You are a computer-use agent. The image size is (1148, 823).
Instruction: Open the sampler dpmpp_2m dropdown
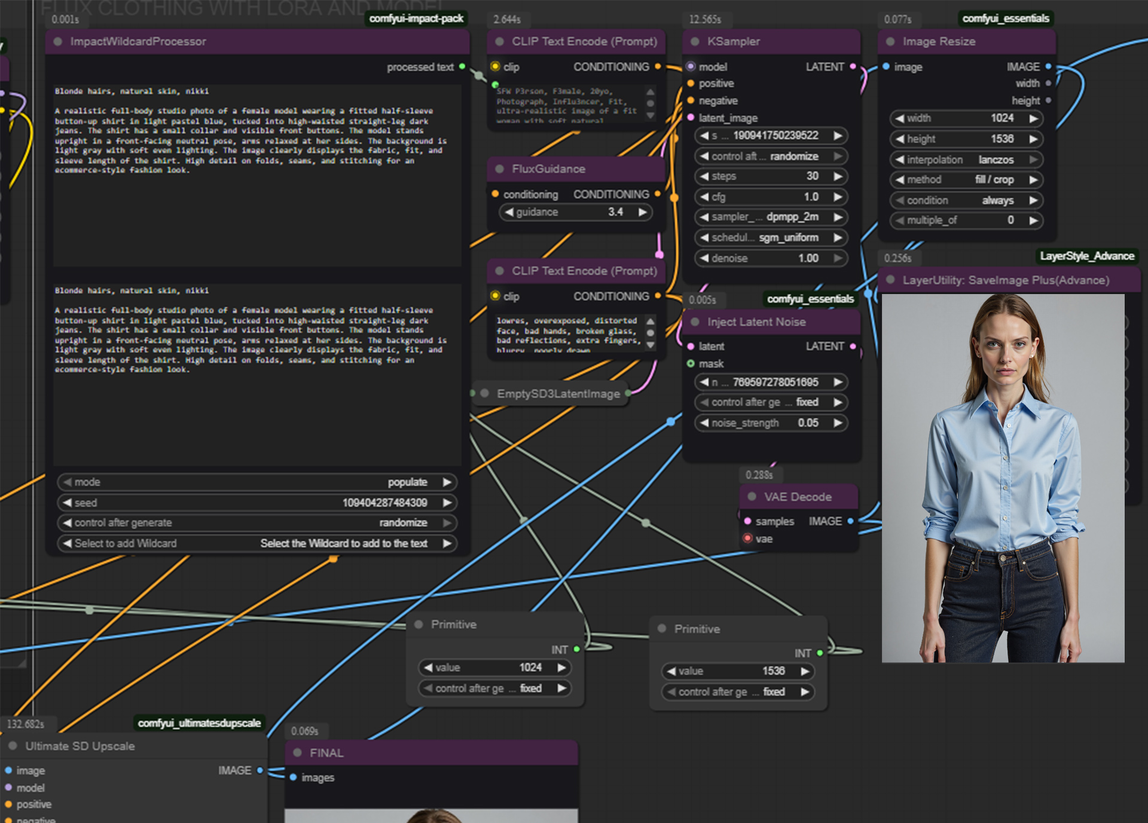[771, 217]
